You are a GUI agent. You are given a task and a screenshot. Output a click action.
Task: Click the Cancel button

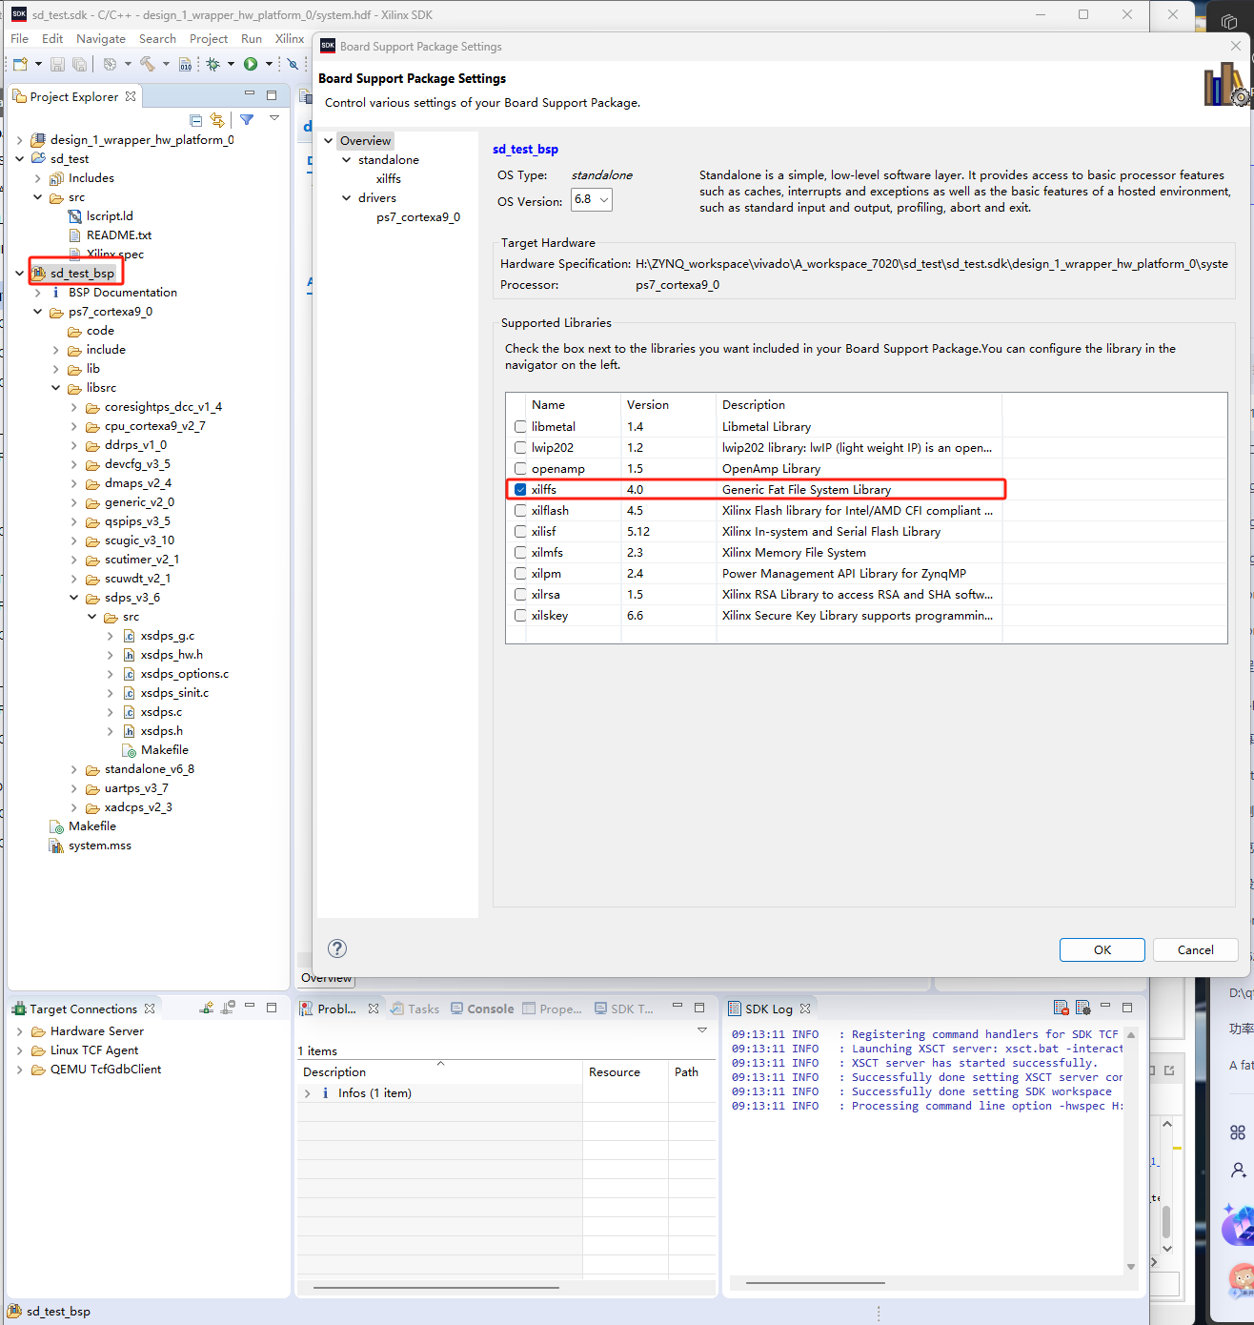pyautogui.click(x=1196, y=949)
